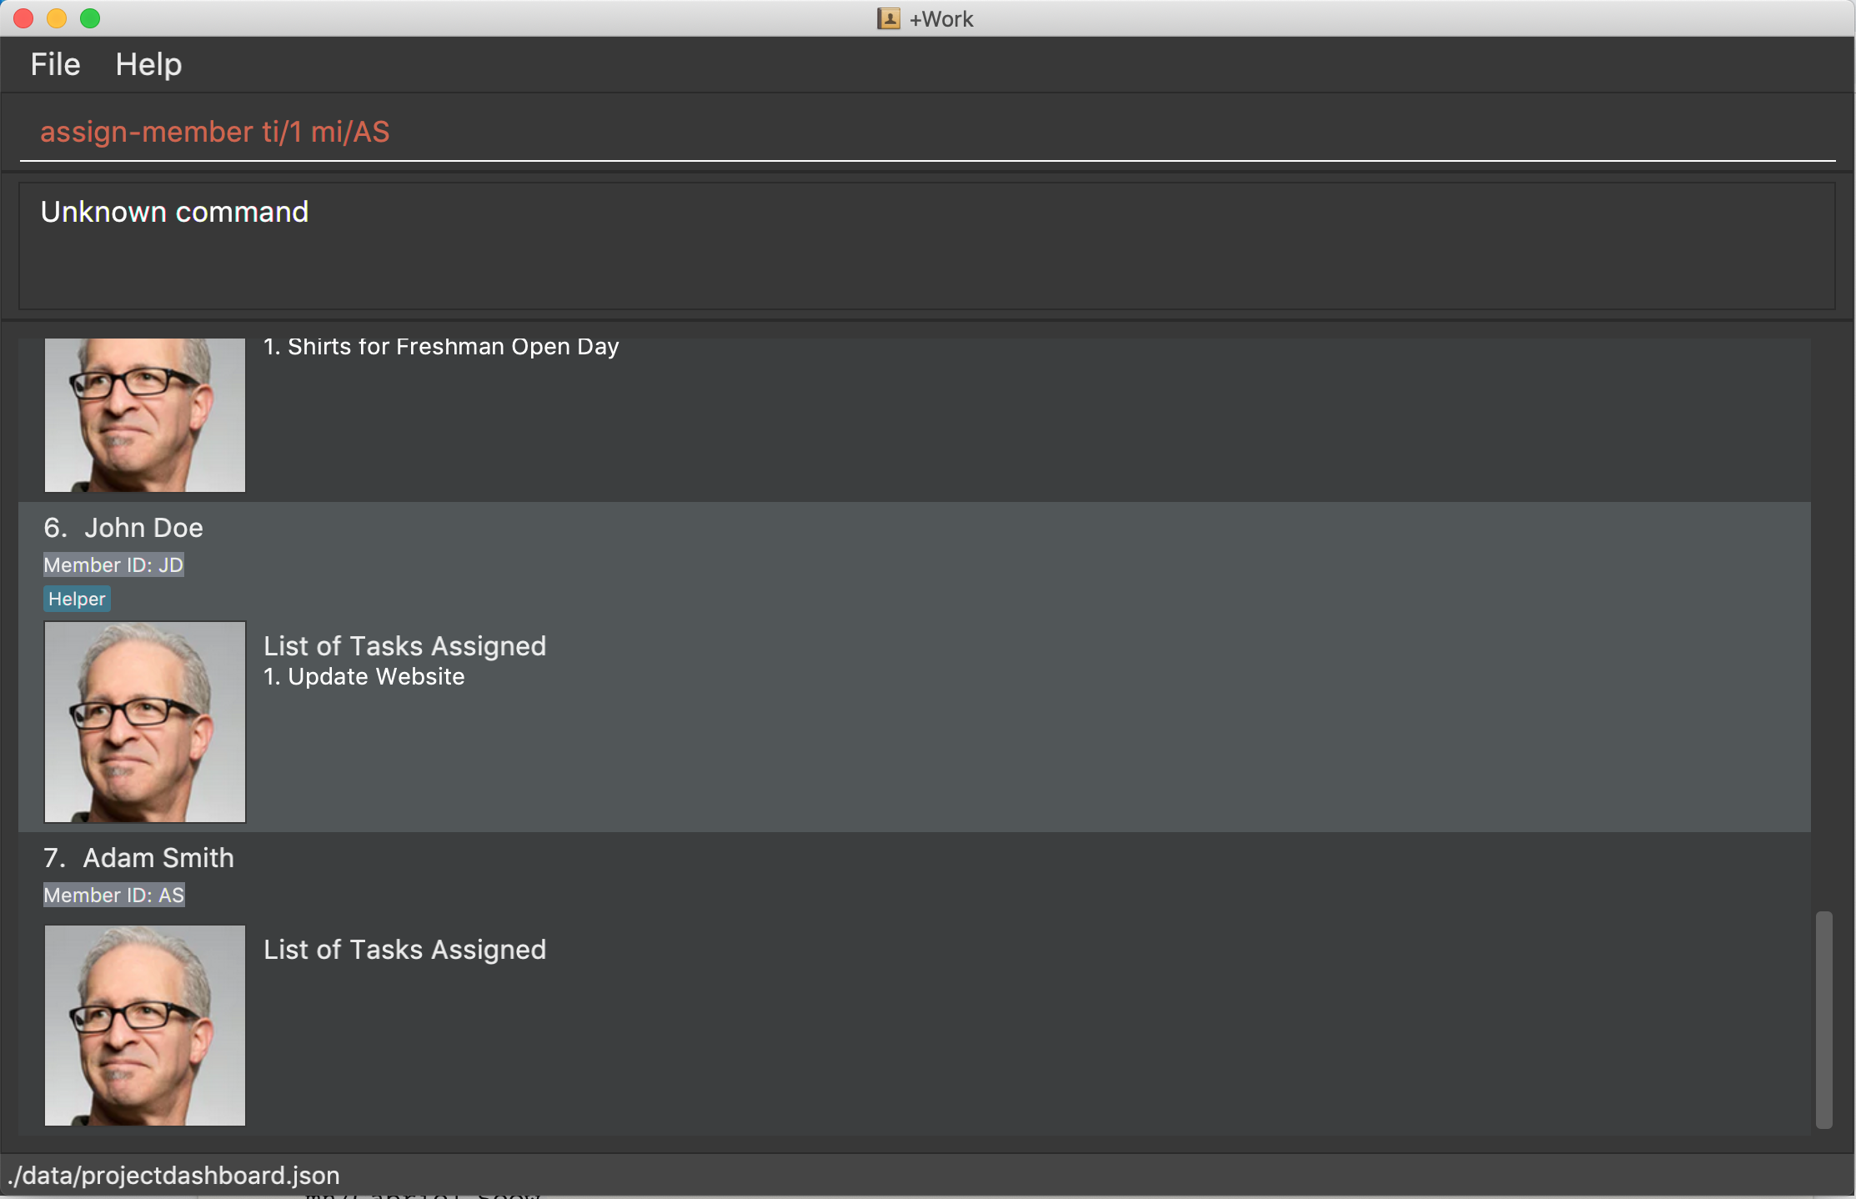
Task: Click the green maximize window button
Action: tap(90, 18)
